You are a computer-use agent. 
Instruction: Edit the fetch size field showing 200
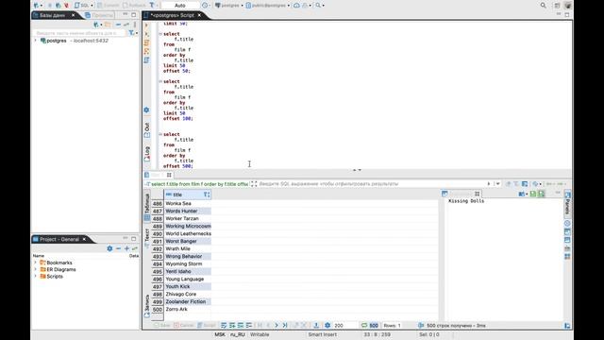(x=345, y=326)
